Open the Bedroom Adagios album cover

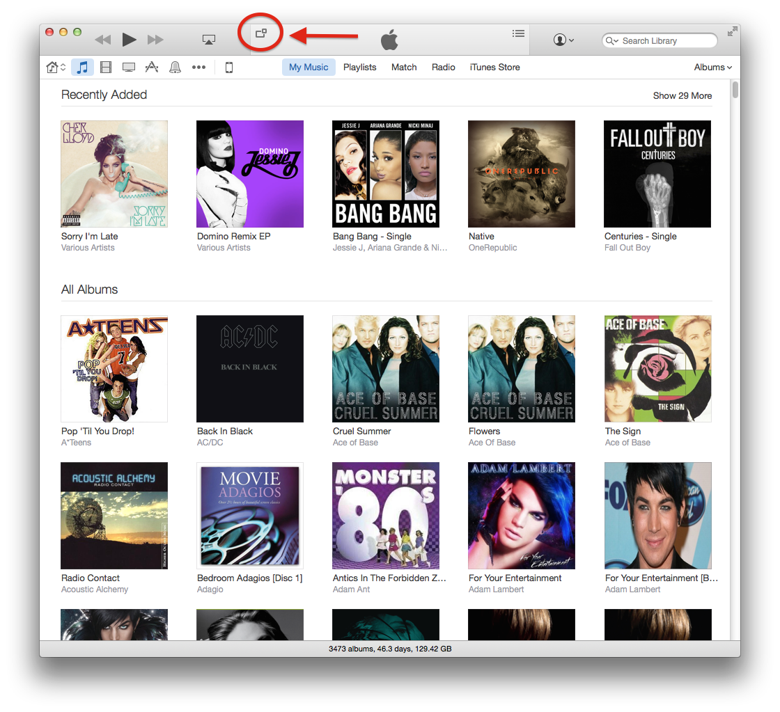coord(250,516)
